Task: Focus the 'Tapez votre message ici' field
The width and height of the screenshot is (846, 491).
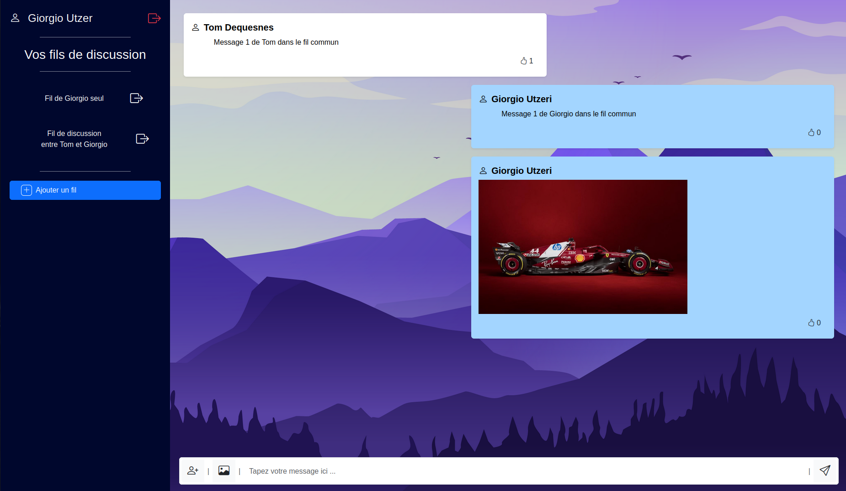Action: point(526,471)
